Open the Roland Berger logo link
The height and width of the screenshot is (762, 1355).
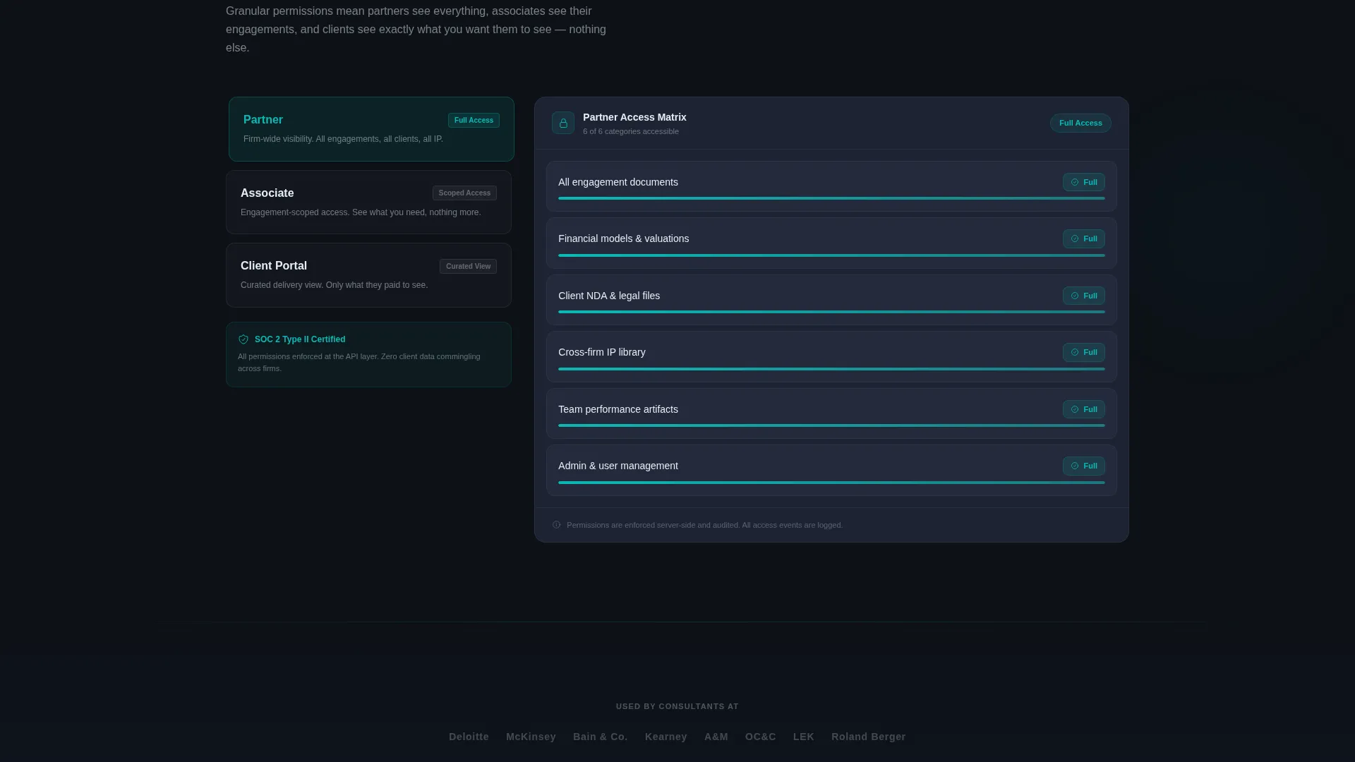point(868,737)
